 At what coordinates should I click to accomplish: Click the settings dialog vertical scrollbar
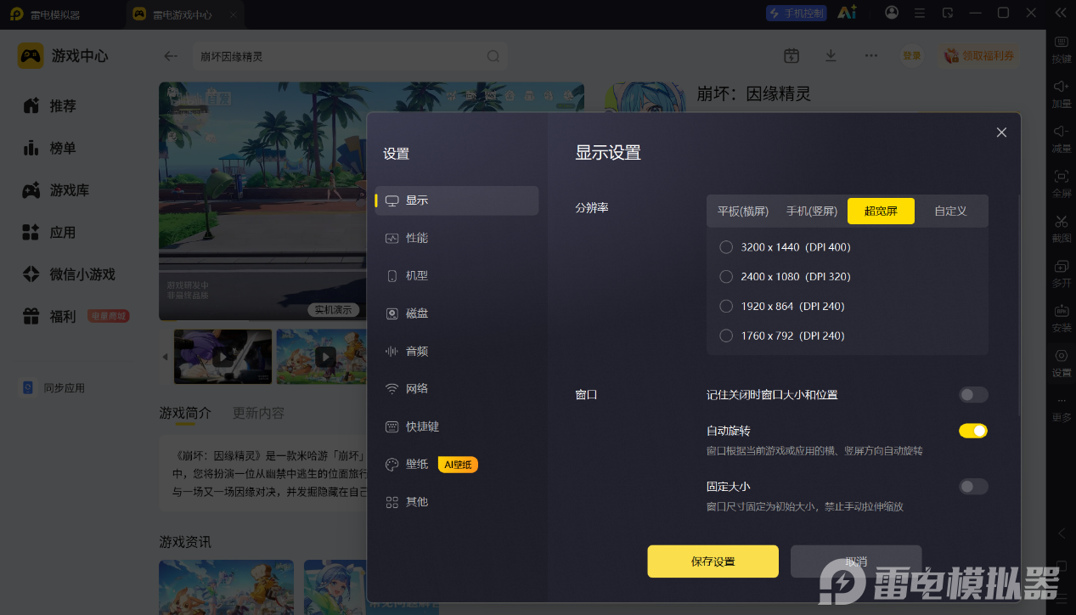pyautogui.click(x=1019, y=306)
